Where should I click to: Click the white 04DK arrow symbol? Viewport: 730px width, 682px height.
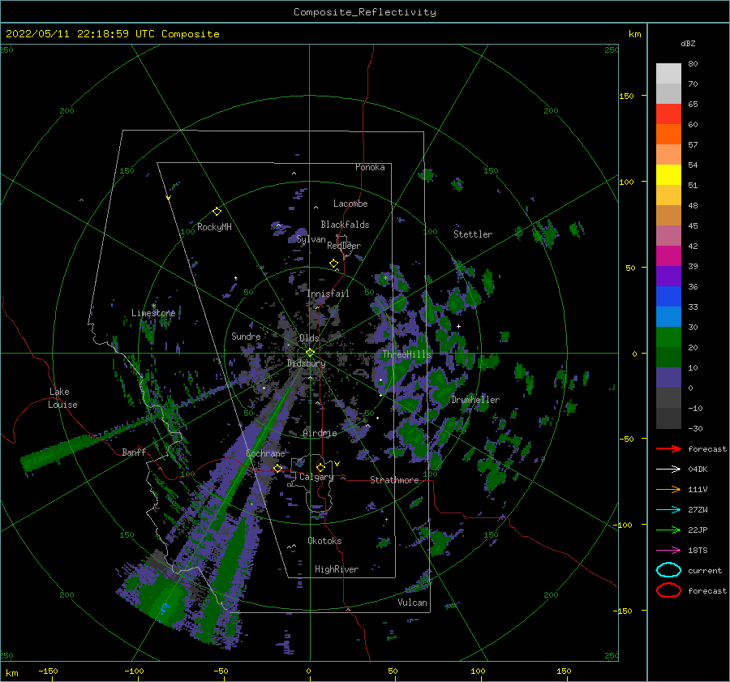coord(668,470)
